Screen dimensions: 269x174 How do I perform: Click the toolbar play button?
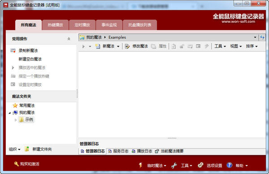83,46
